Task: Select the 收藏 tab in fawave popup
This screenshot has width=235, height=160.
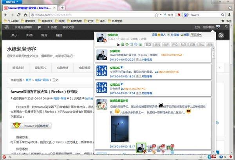Action: point(192,45)
